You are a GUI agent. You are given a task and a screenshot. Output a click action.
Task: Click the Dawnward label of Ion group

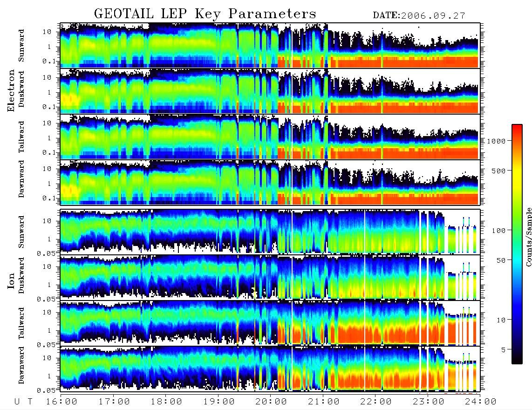click(21, 365)
